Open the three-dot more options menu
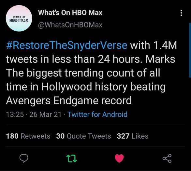Viewport: 191px width, 171px height. coord(181,13)
